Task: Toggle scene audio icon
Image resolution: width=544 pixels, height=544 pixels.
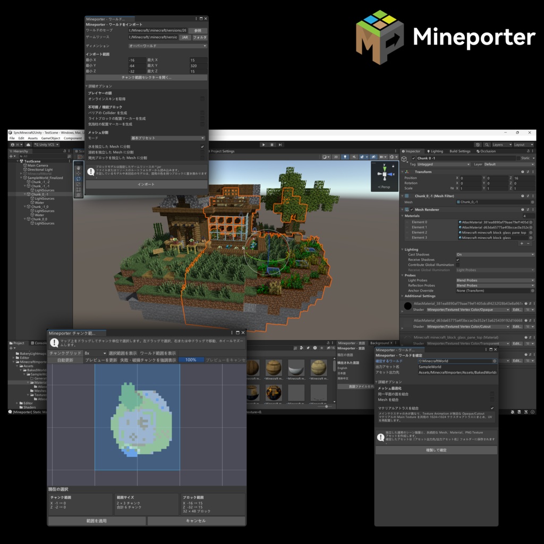Action: click(x=354, y=157)
